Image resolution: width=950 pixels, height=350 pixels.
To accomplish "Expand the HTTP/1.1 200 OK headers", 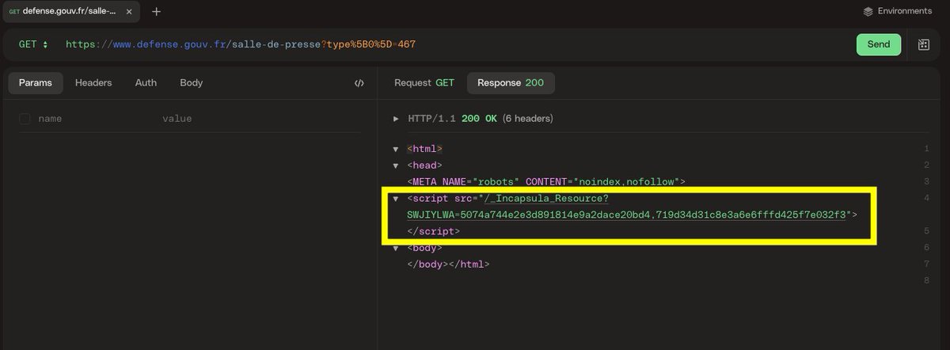I will (397, 119).
